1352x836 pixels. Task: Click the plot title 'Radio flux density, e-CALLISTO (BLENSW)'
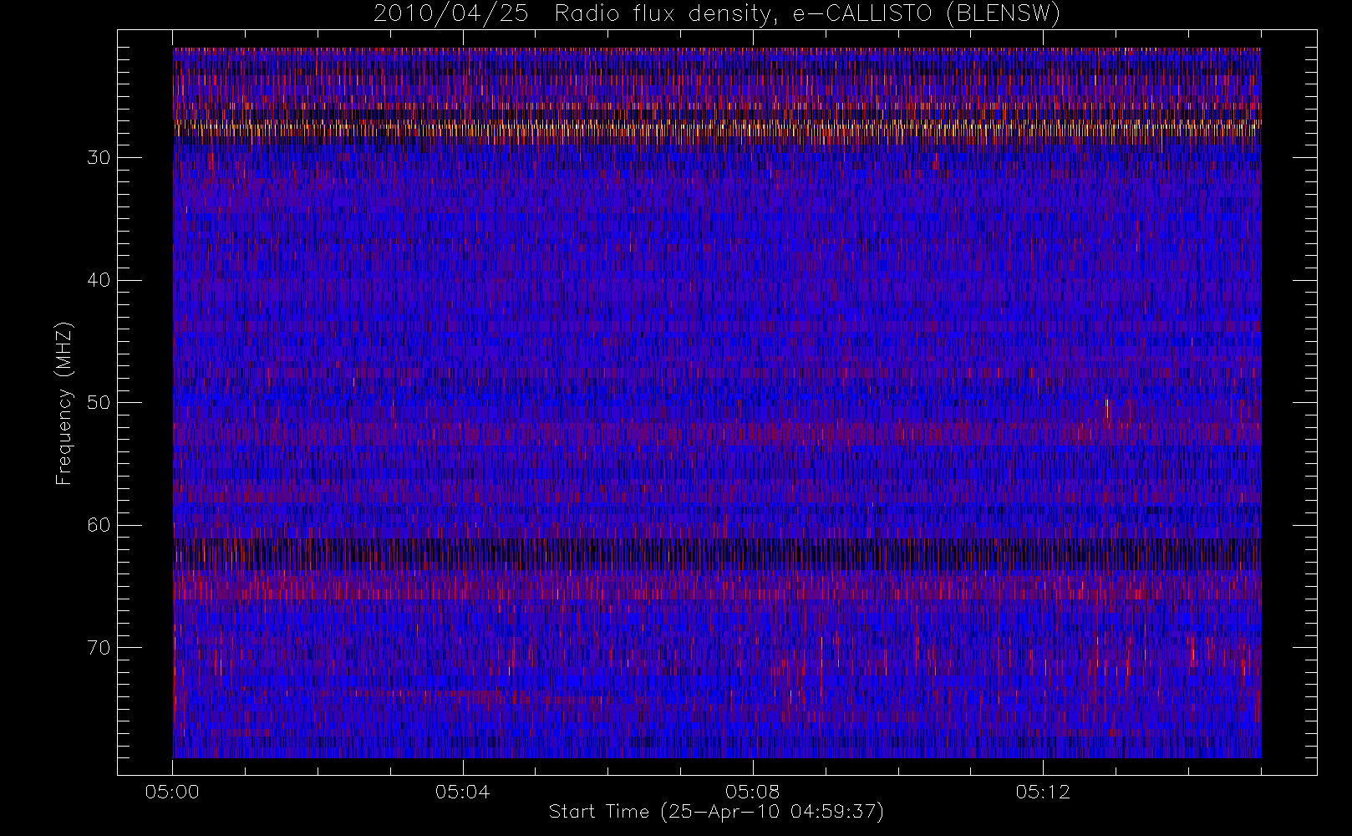[x=807, y=14]
